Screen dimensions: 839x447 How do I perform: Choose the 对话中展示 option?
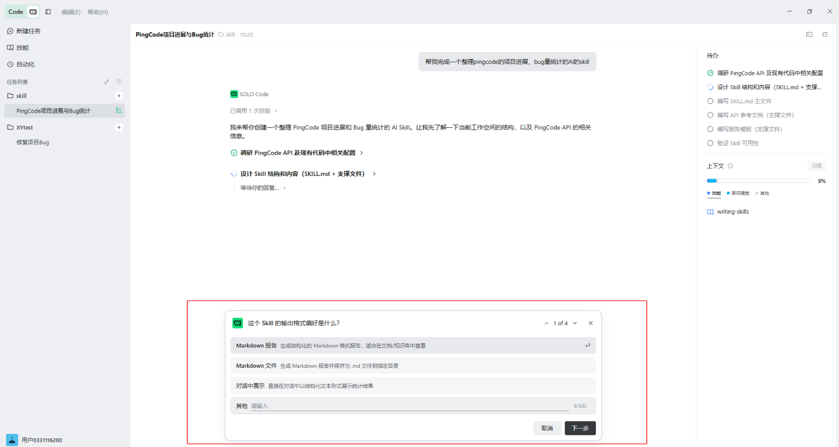point(413,386)
